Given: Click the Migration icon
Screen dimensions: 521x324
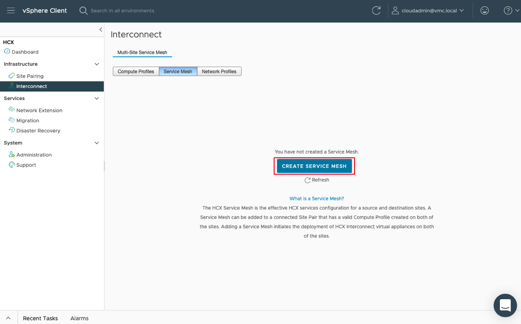Looking at the screenshot, I should [x=12, y=120].
